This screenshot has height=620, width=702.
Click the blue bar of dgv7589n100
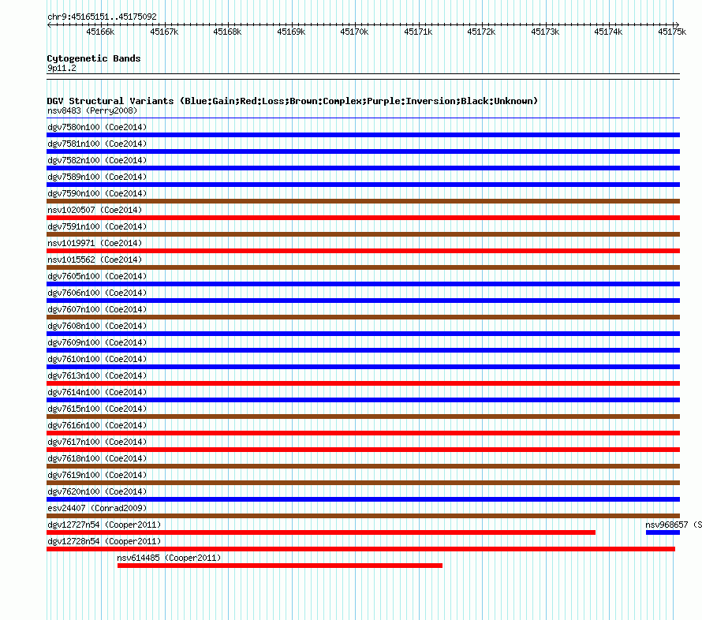363,185
